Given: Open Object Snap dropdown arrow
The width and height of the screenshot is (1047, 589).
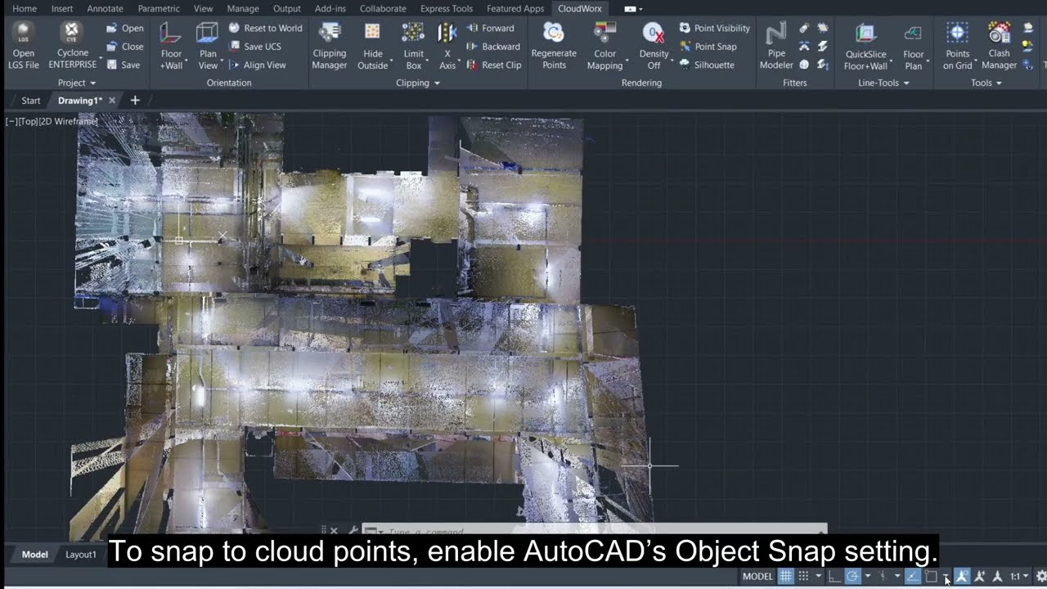Looking at the screenshot, I should coord(946,576).
